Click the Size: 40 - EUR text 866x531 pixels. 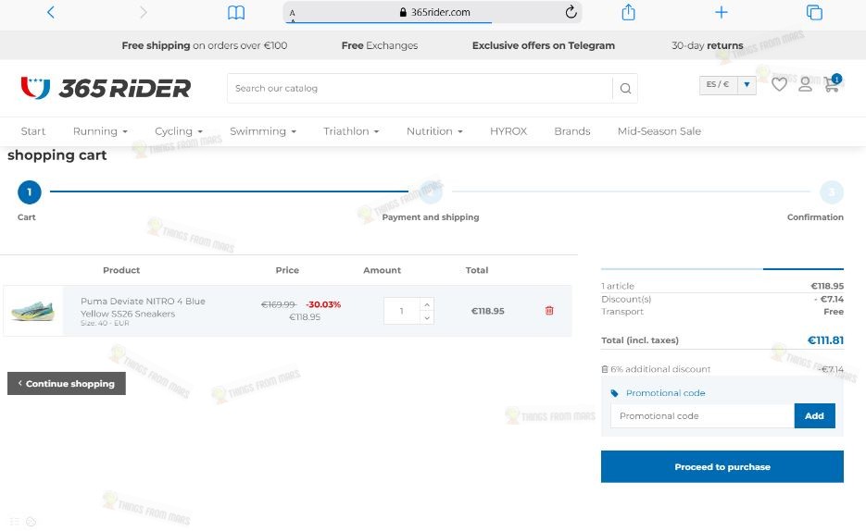(x=105, y=323)
